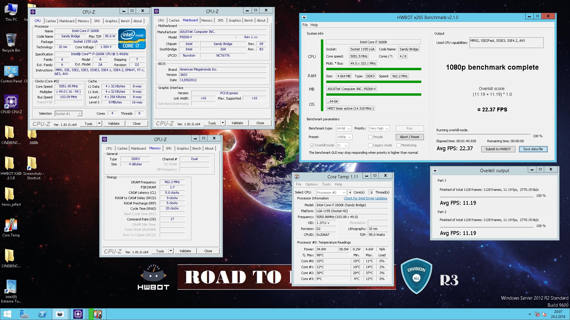570x320 pixels.
Task: Open the CINEBENC... folder above 2600k row
Action: click(x=11, y=135)
